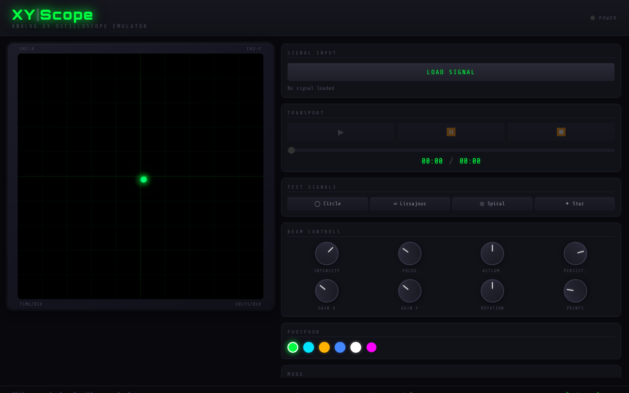
Task: Click the Gain Y knob
Action: (x=410, y=291)
